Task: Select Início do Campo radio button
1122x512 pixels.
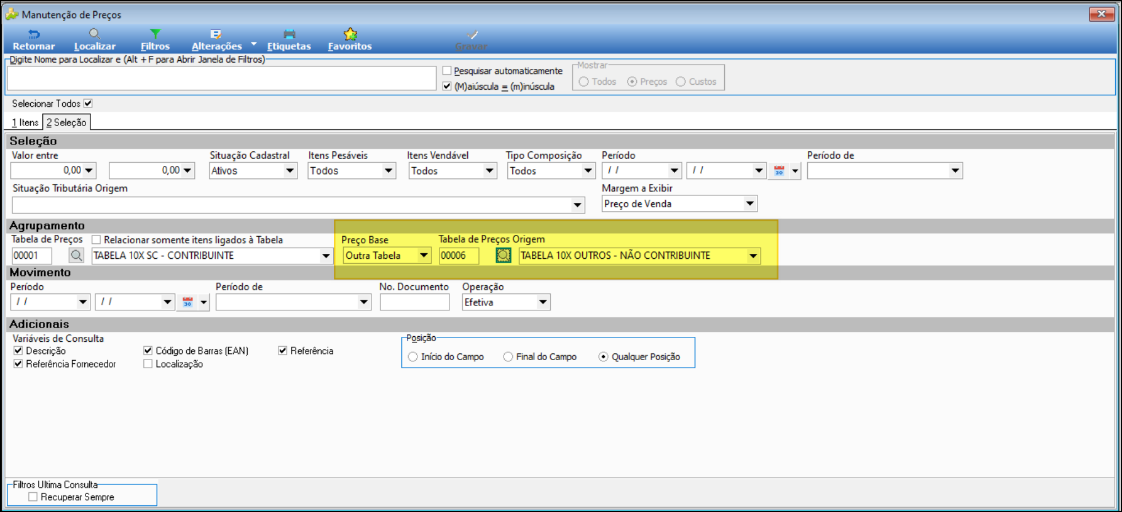Action: [x=413, y=356]
